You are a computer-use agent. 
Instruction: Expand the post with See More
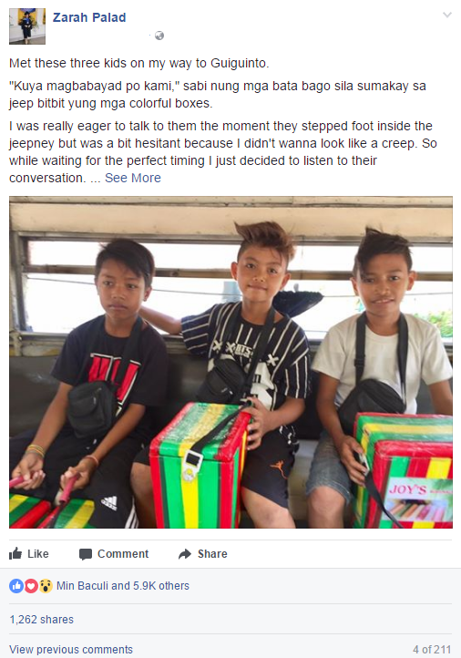(132, 178)
